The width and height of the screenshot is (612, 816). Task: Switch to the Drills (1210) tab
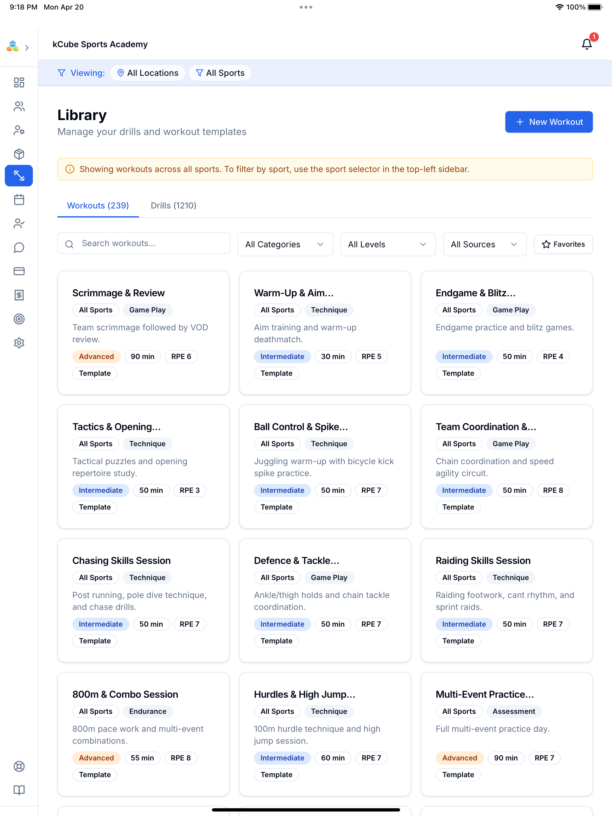click(x=174, y=205)
